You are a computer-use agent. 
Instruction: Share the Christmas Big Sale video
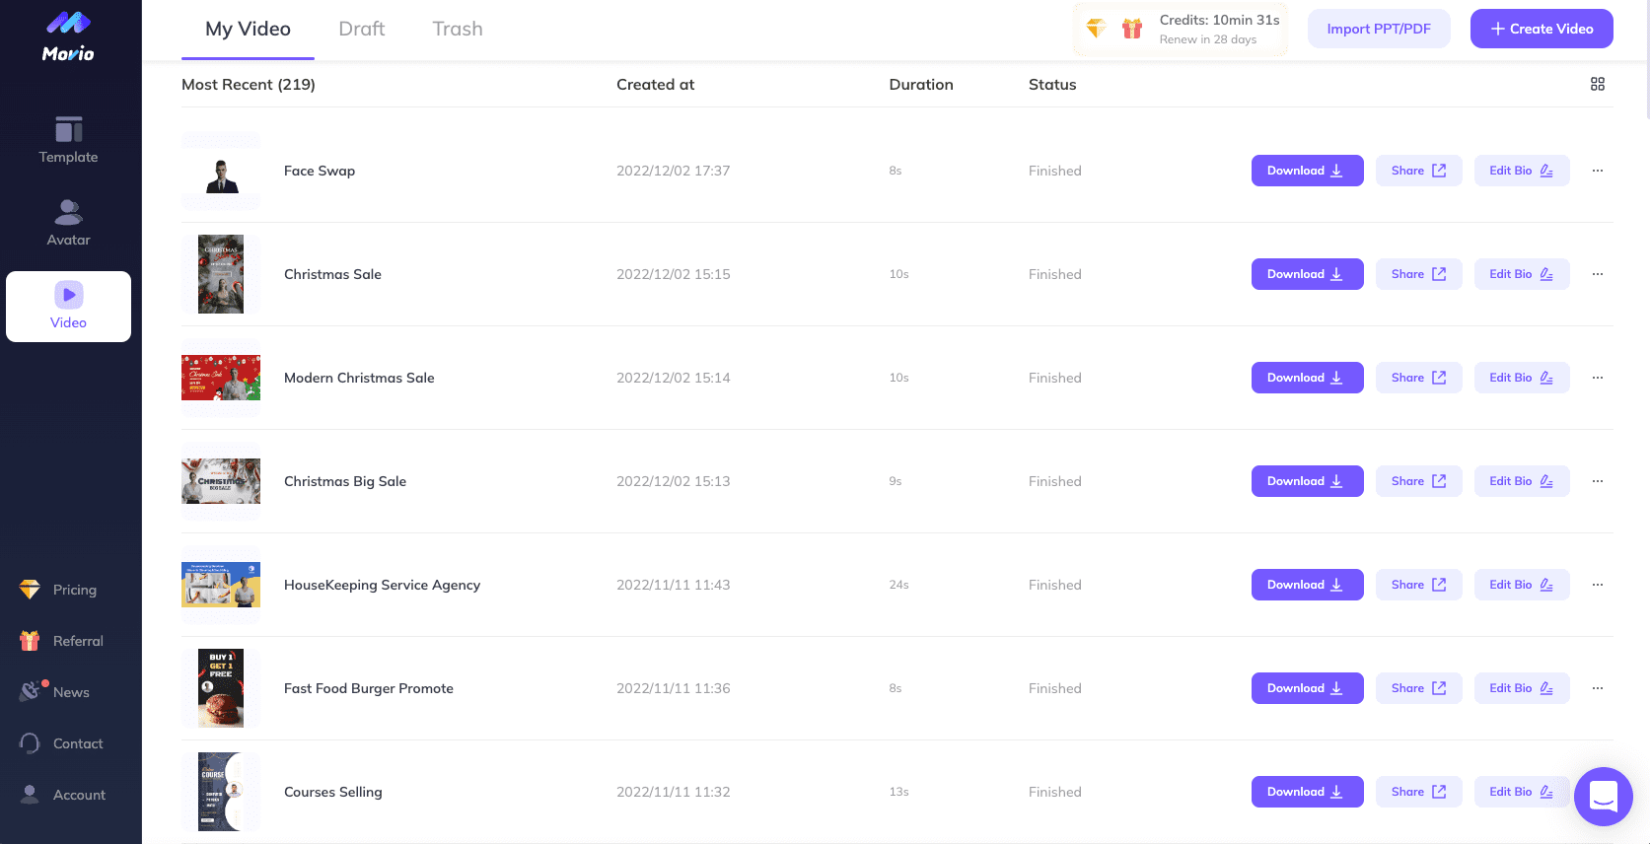click(x=1418, y=481)
